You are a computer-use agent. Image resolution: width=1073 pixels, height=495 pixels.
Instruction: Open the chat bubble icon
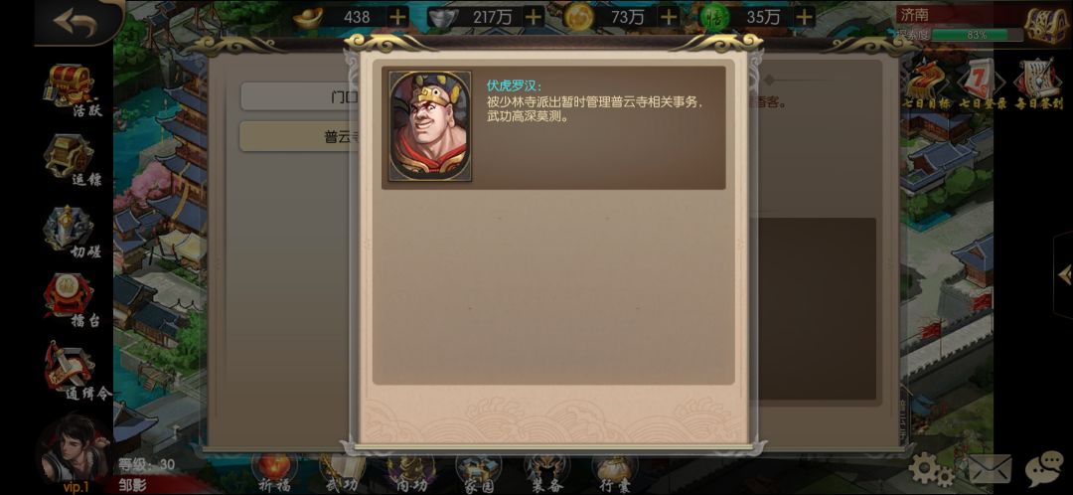pos(1044,470)
